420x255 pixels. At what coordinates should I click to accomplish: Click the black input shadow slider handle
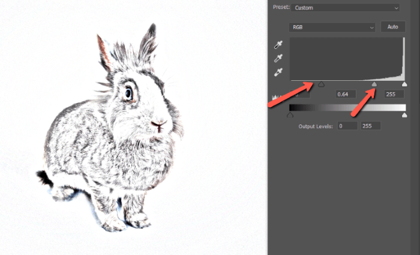[x=321, y=85]
